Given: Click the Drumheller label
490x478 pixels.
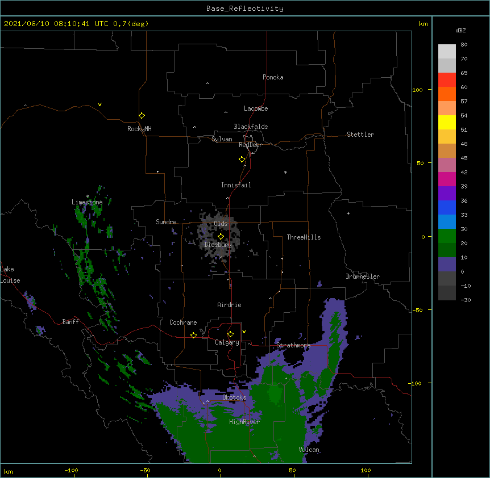Looking at the screenshot, I should [363, 276].
